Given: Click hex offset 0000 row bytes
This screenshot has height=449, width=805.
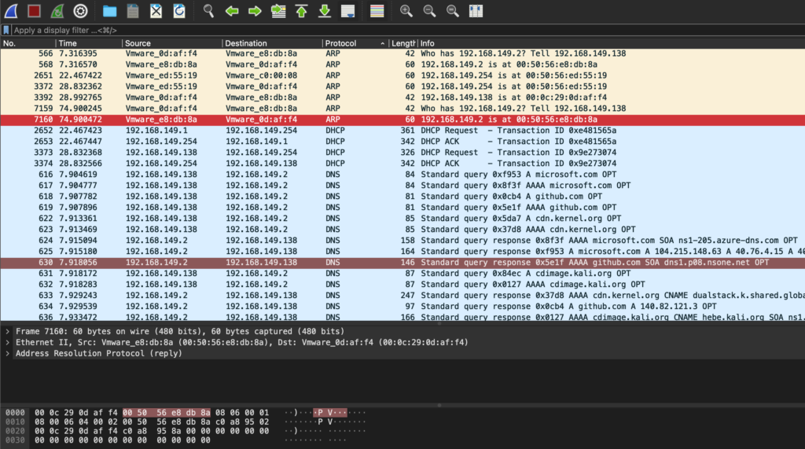Looking at the screenshot, I should [152, 413].
